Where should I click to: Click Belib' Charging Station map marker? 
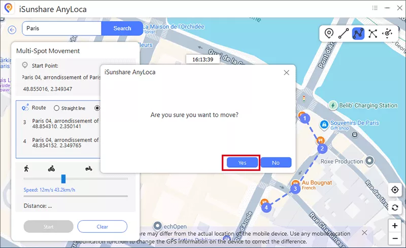pyautogui.click(x=333, y=105)
